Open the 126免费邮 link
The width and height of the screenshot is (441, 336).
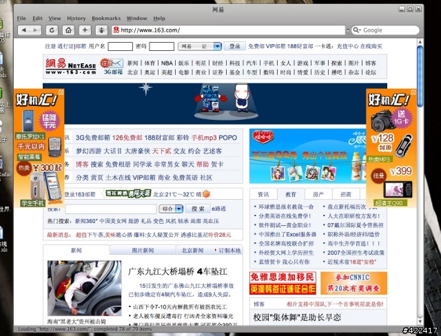[x=127, y=138]
